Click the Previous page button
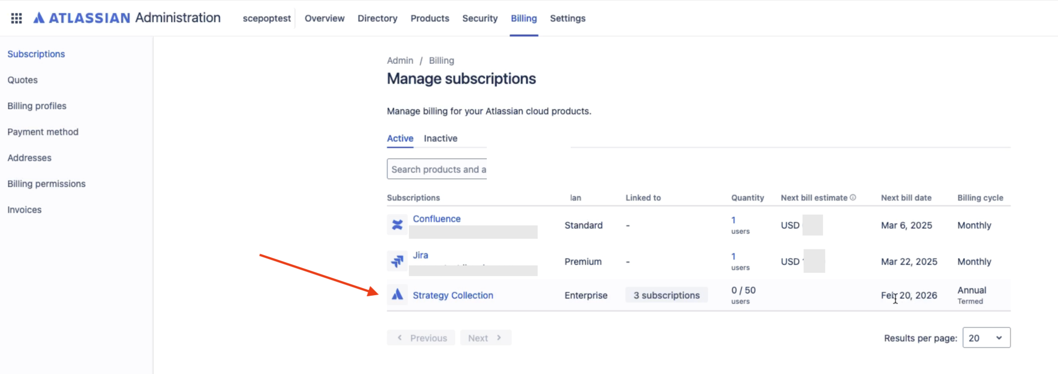The image size is (1058, 374). 421,338
